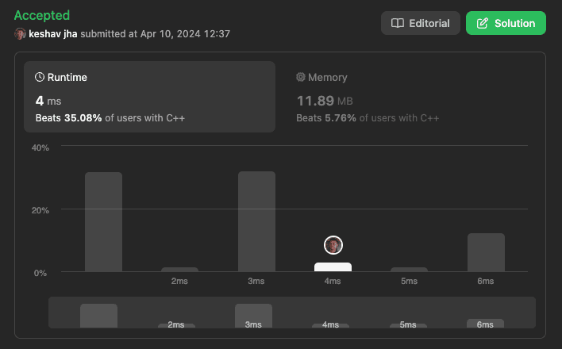Switch to the Runtime stats panel

tap(149, 97)
